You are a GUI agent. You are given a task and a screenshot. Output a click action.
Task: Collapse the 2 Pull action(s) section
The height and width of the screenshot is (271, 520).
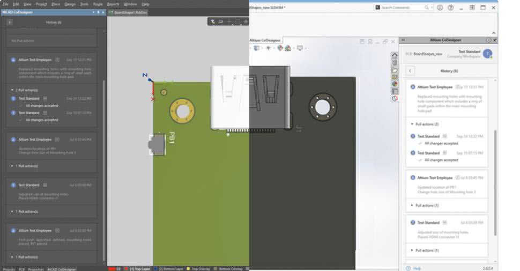pyautogui.click(x=12, y=90)
